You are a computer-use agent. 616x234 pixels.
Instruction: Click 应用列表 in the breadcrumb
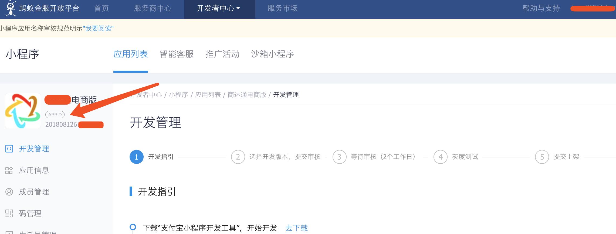pos(208,95)
